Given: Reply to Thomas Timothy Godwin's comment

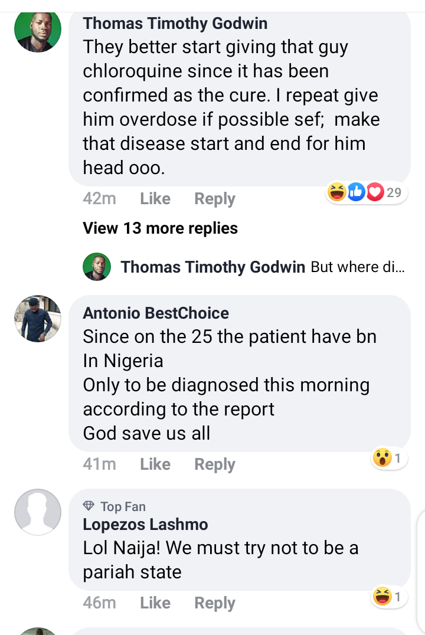Looking at the screenshot, I should [x=215, y=199].
